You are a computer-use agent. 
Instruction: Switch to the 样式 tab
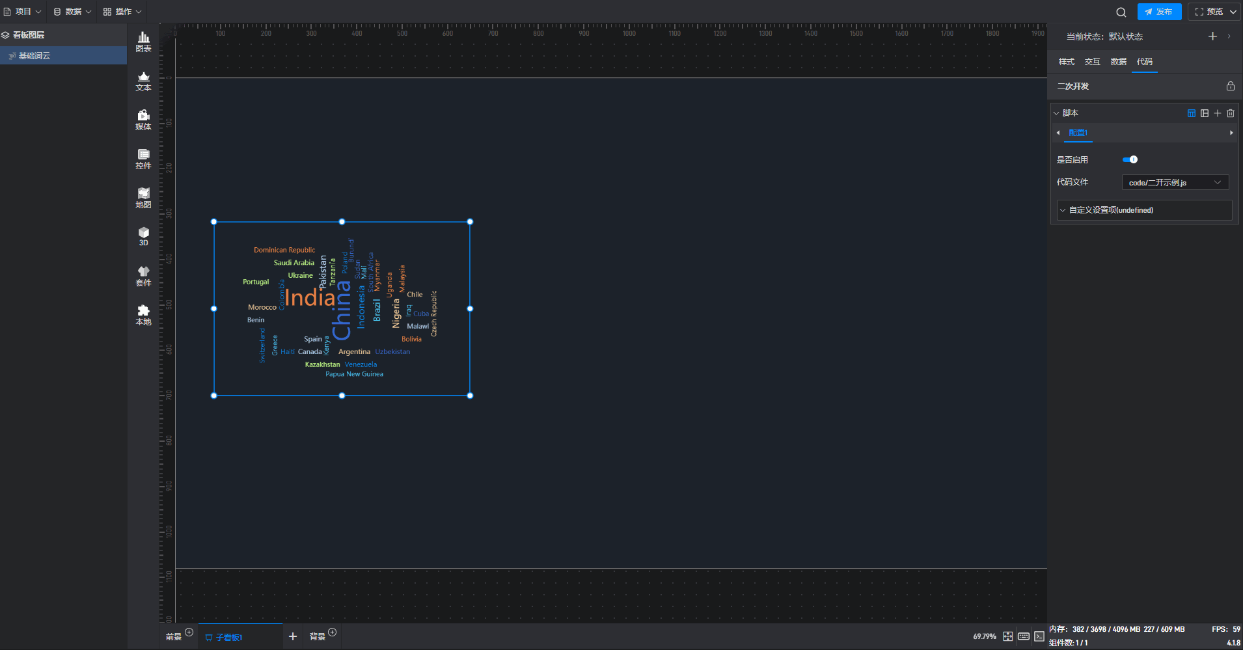click(1066, 62)
